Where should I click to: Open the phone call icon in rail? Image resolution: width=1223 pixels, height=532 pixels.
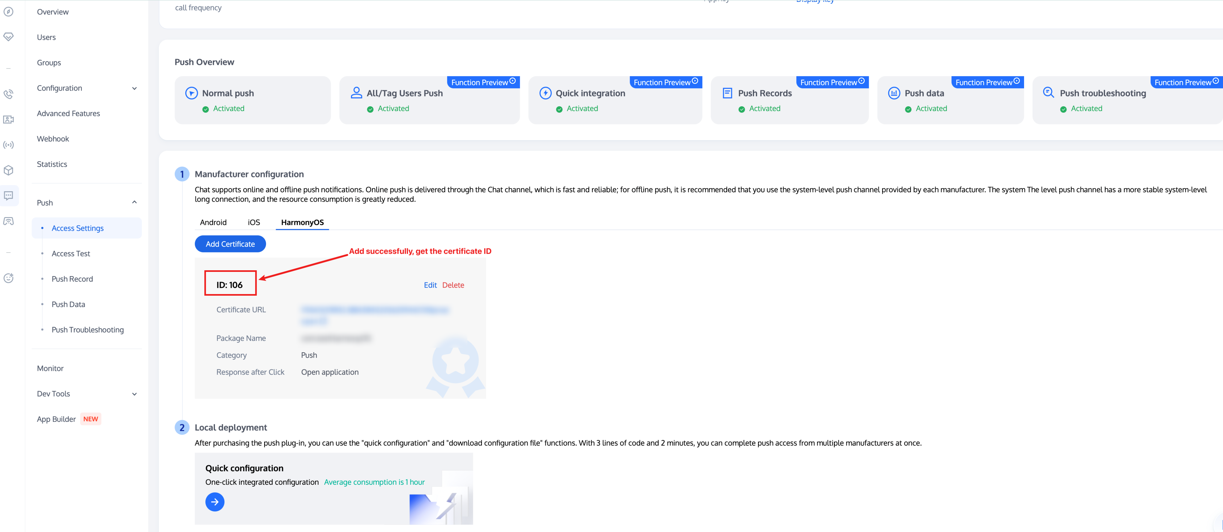point(9,94)
